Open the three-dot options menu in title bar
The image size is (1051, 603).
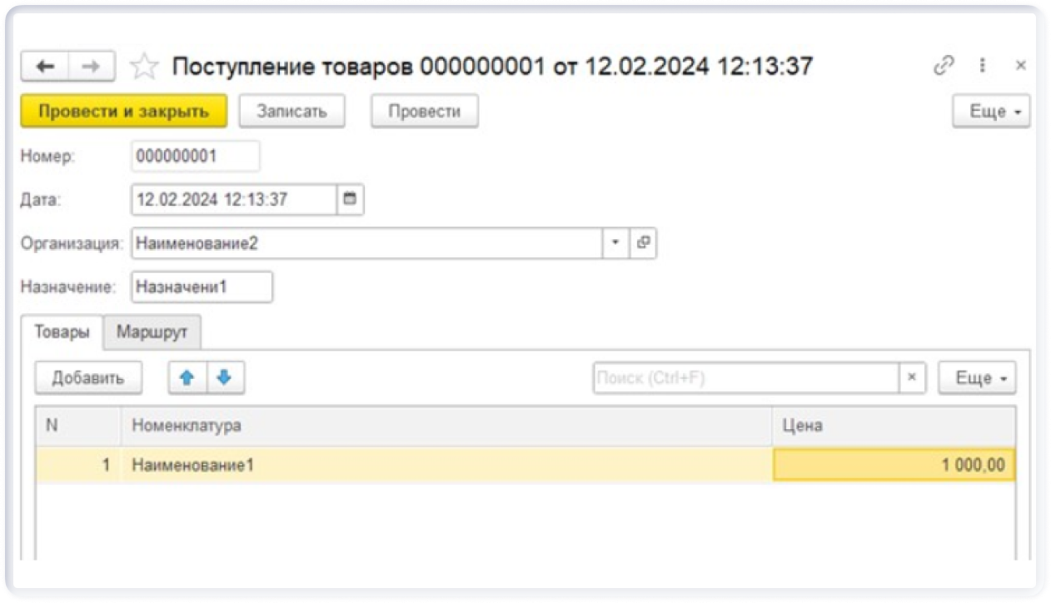(x=983, y=66)
